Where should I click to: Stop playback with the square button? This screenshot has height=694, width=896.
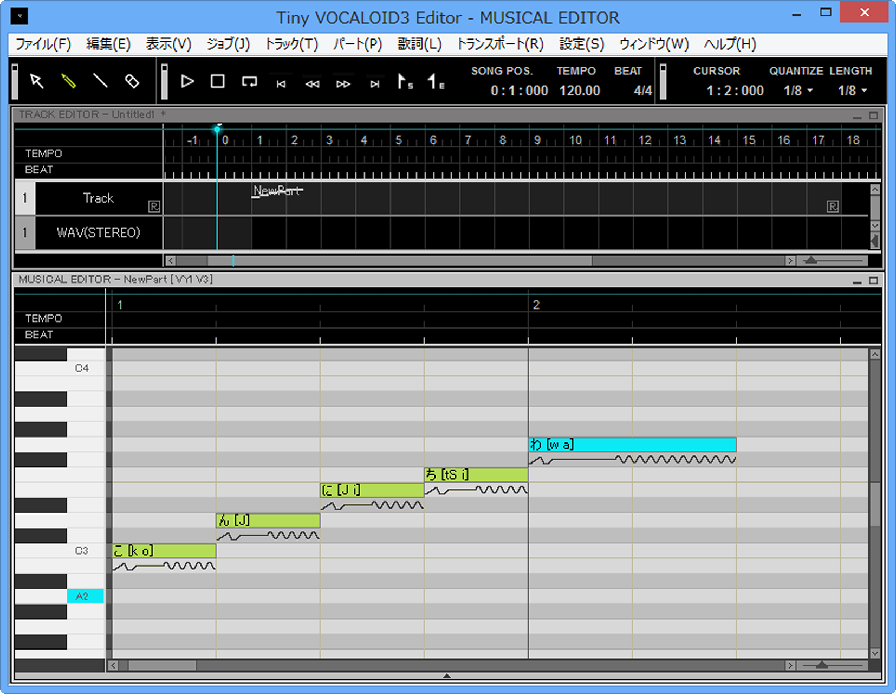[x=218, y=81]
